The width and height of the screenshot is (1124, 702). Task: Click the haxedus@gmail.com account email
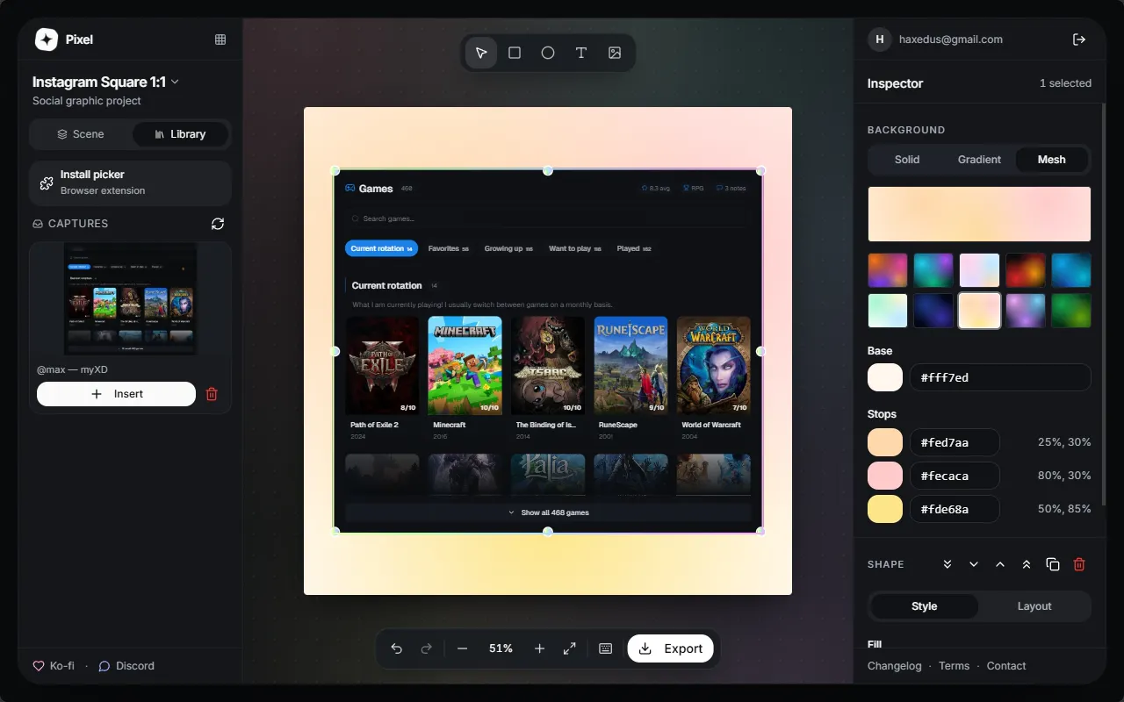[x=951, y=39]
